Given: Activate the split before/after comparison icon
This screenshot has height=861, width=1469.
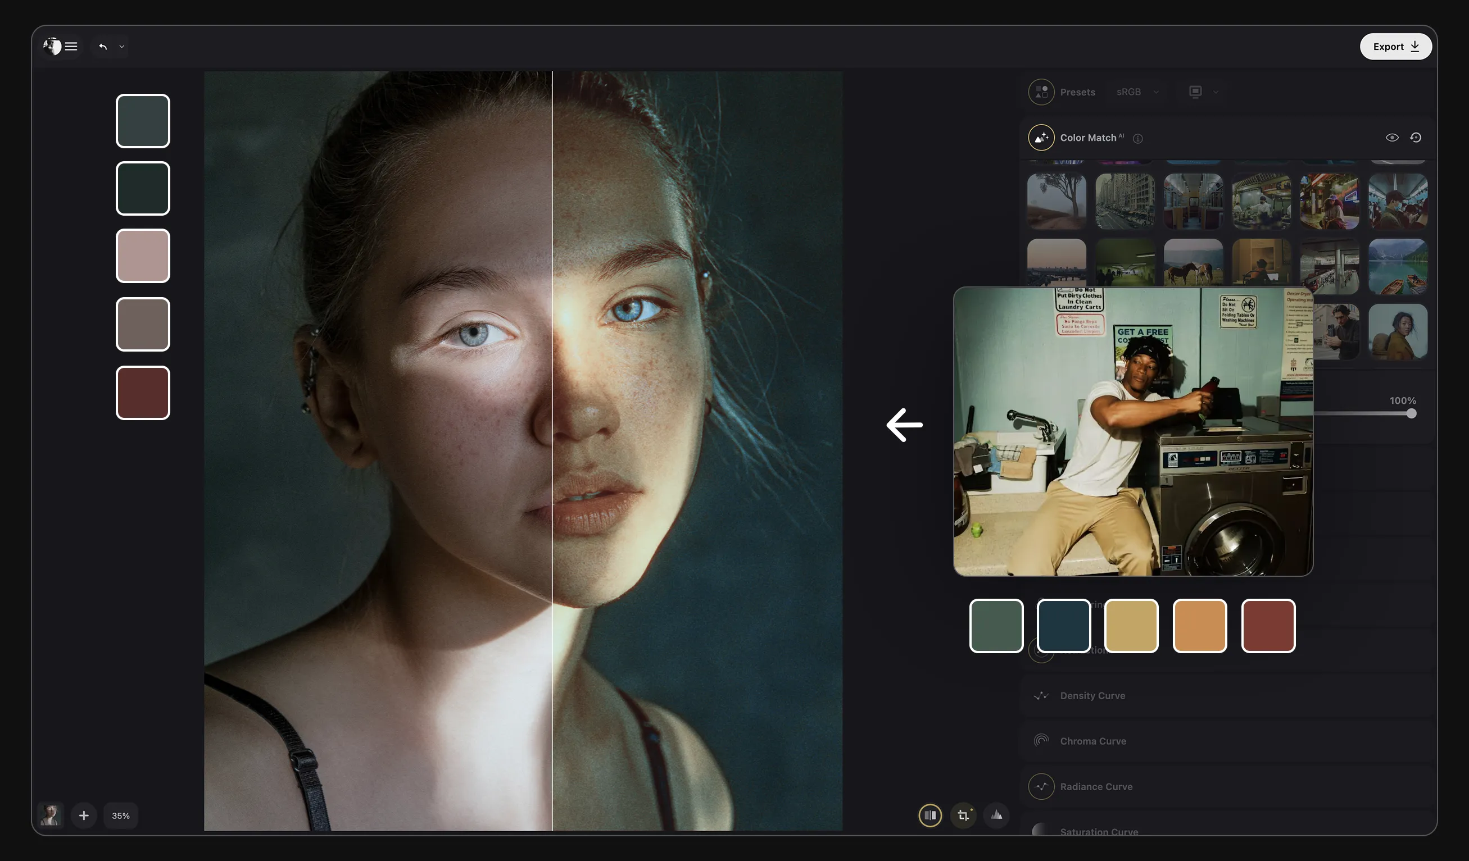Looking at the screenshot, I should coord(931,816).
